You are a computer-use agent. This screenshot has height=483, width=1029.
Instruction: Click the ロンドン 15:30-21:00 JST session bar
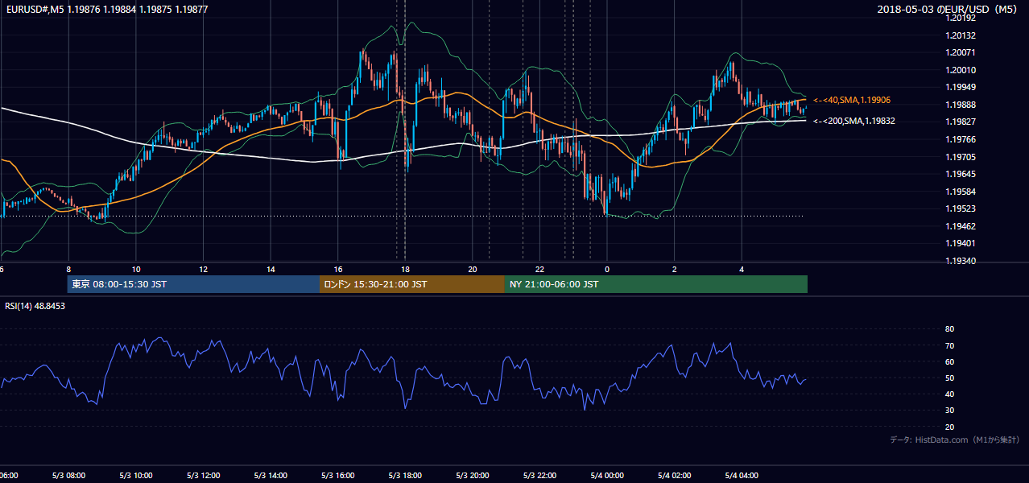[x=412, y=284]
